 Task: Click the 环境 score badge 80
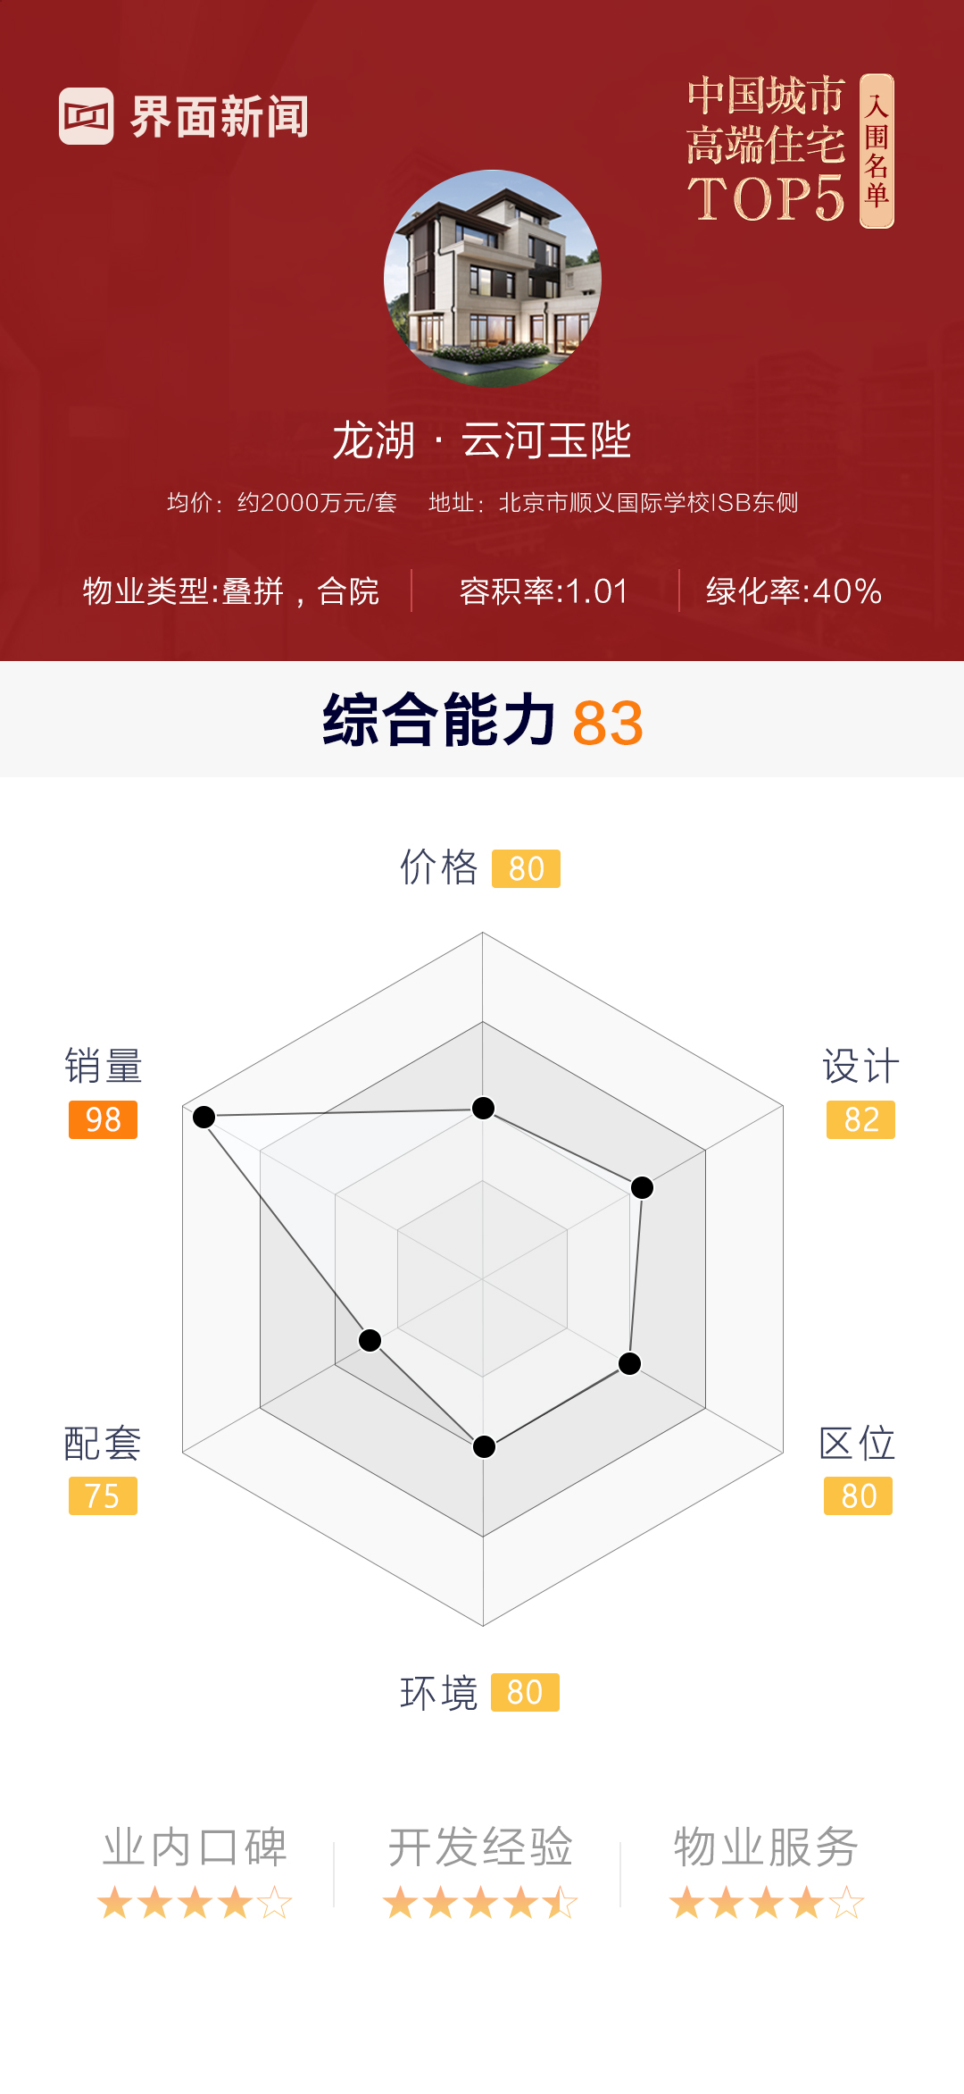(x=525, y=1692)
